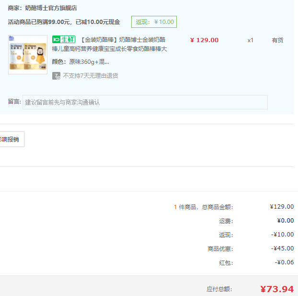Click the red ¥129.00 item price
Image resolution: width=298 pixels, height=296 pixels.
204,40
